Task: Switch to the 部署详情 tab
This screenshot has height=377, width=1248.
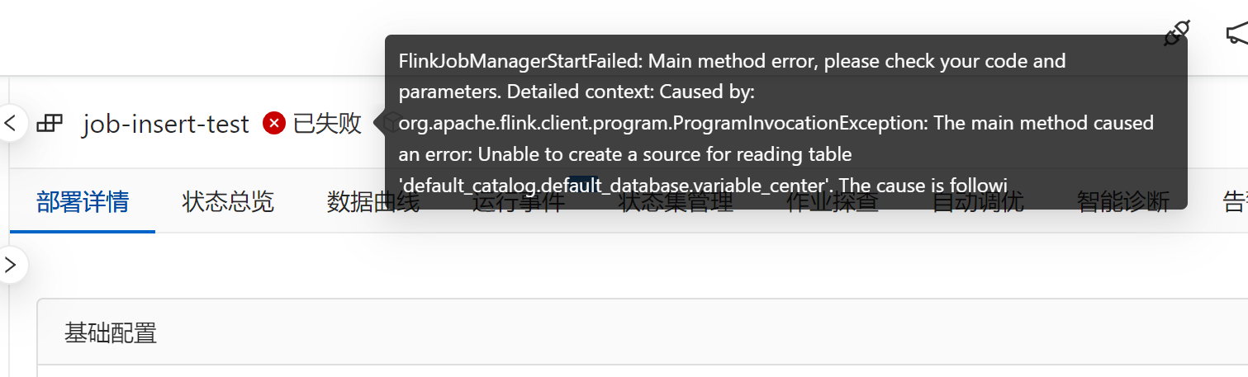Action: [x=83, y=202]
